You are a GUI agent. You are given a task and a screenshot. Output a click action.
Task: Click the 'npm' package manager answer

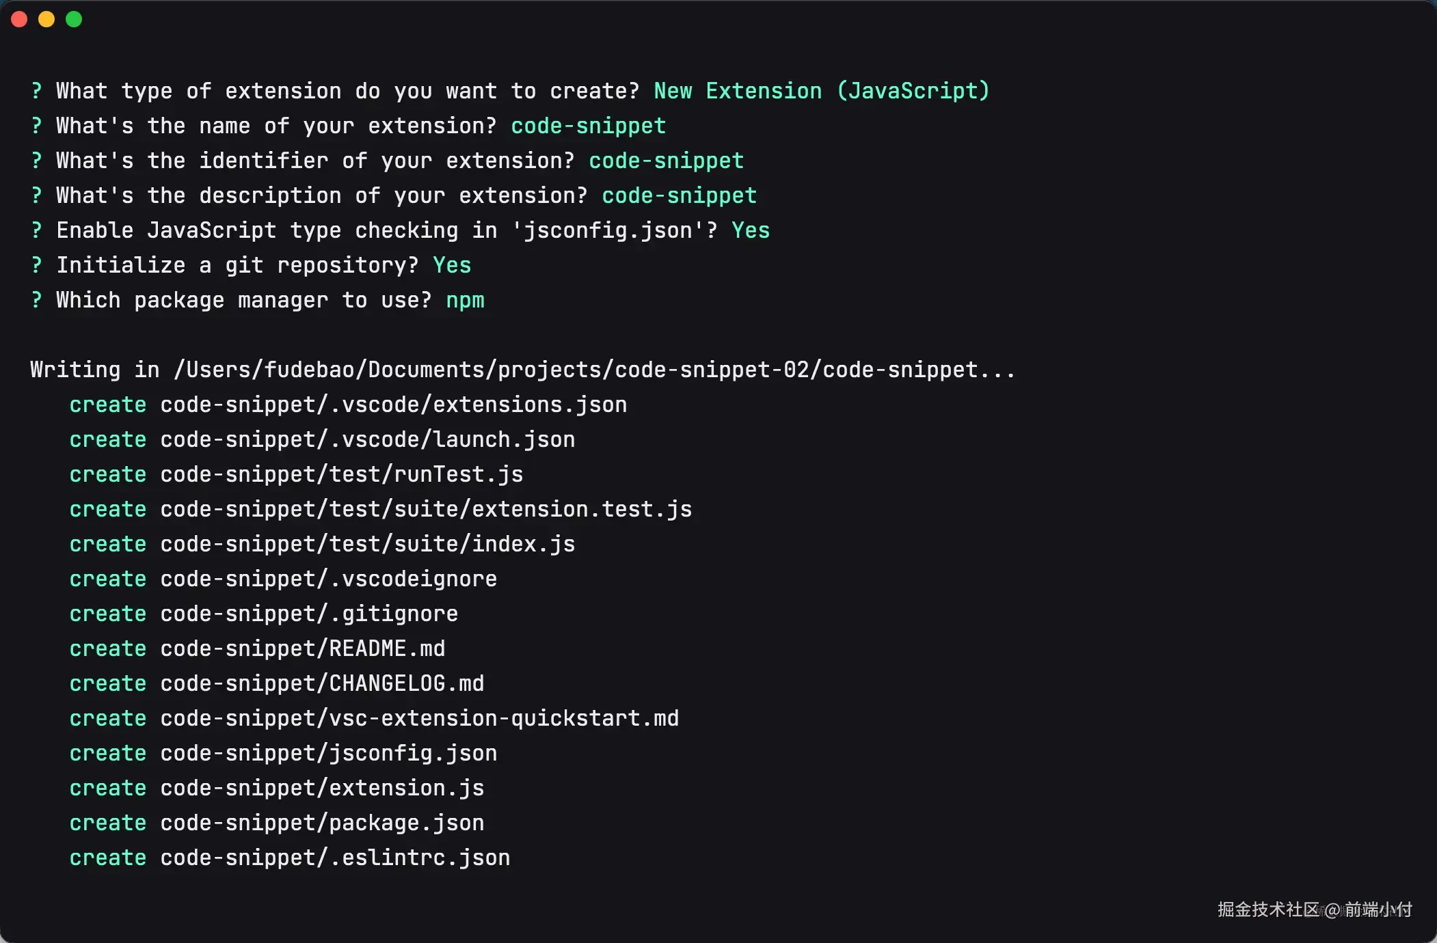[465, 300]
